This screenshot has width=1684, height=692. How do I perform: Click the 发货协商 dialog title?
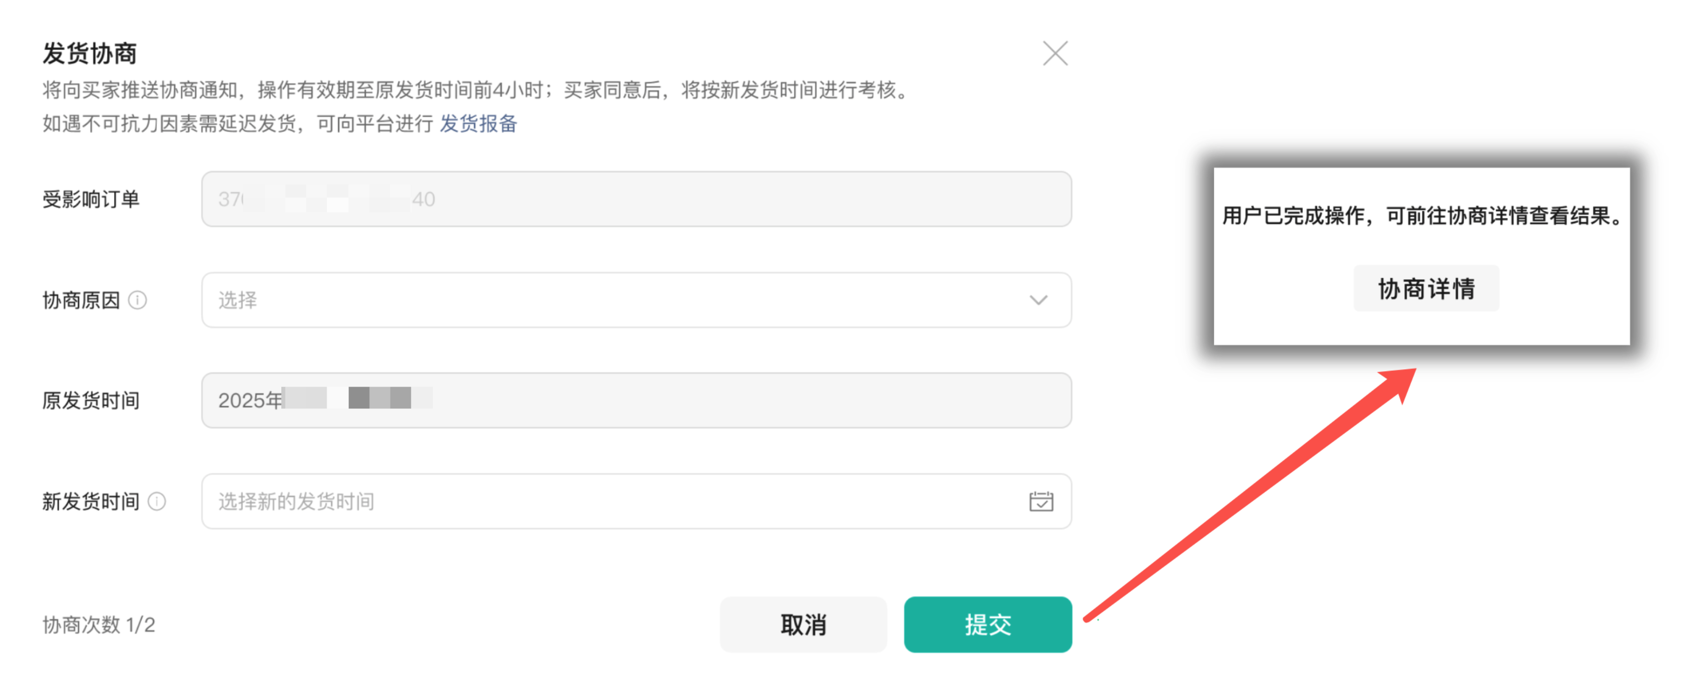(90, 53)
